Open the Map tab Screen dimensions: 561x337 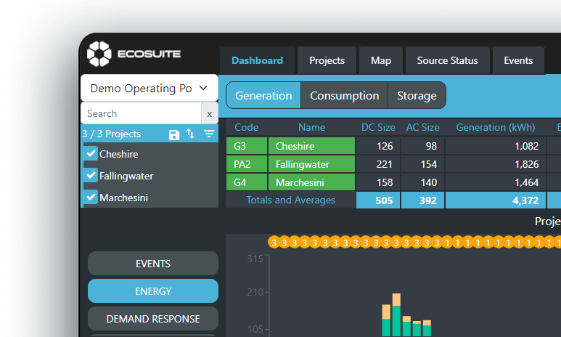coord(381,60)
